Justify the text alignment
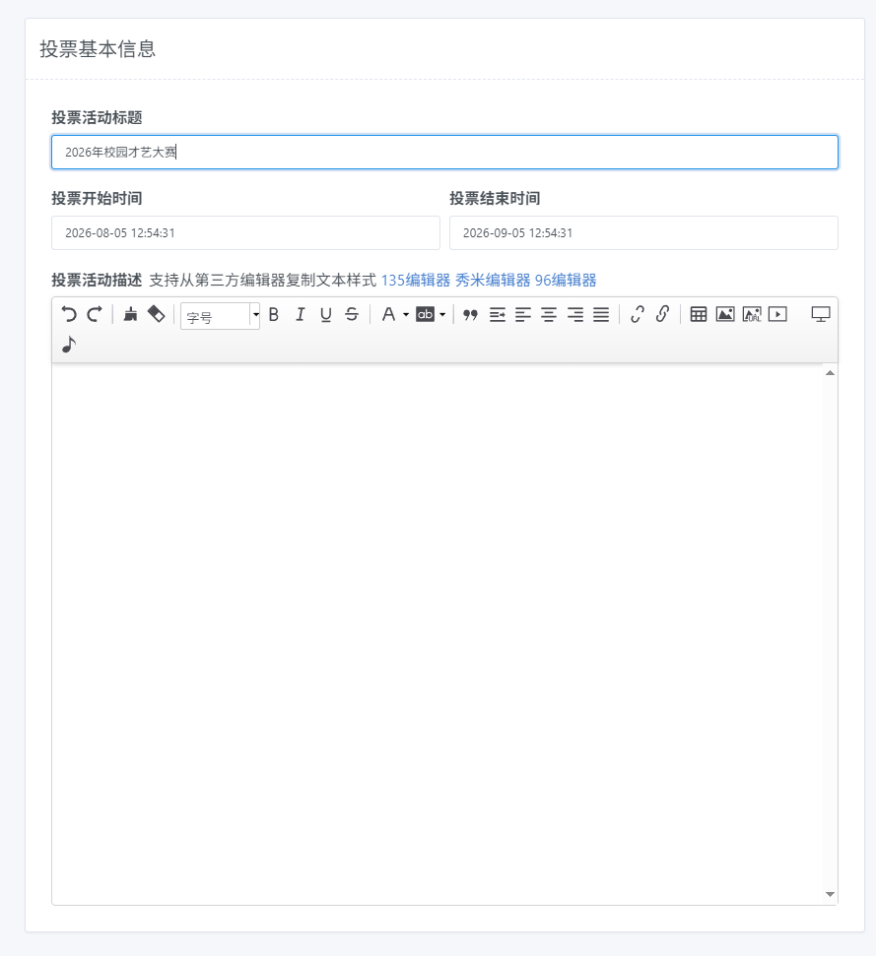 click(x=601, y=315)
